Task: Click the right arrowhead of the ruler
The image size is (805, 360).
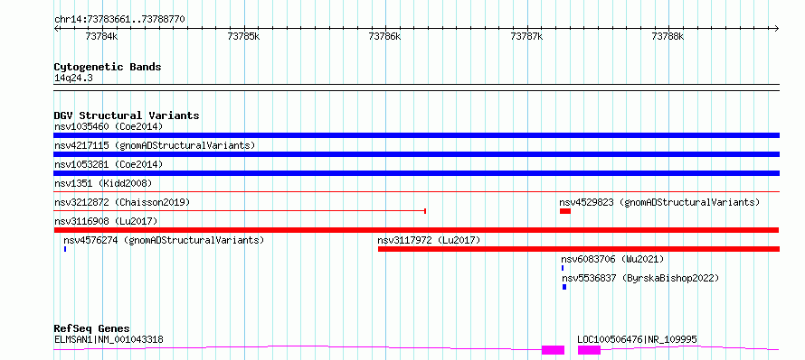Action: point(777,28)
